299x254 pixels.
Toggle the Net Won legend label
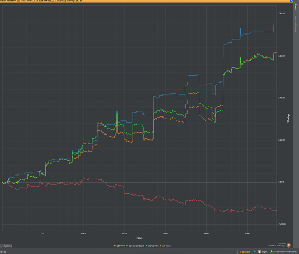(120, 246)
